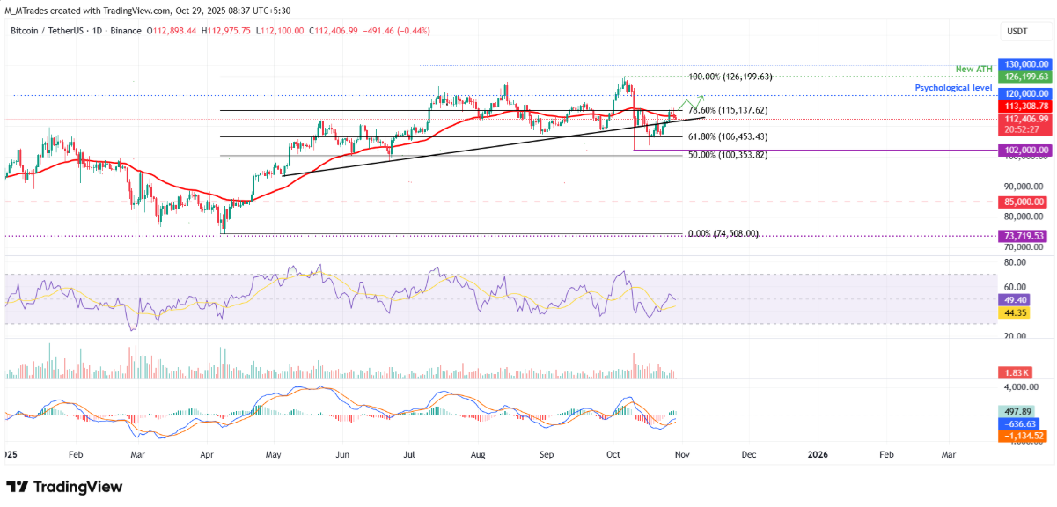Select the Psychological level annotation
Screen dimensions: 1057x507
click(x=953, y=88)
